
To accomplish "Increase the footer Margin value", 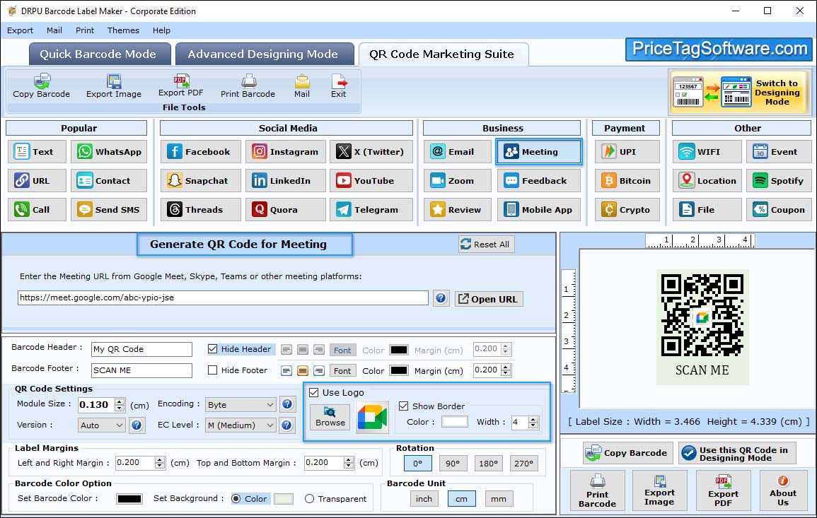I will (506, 367).
